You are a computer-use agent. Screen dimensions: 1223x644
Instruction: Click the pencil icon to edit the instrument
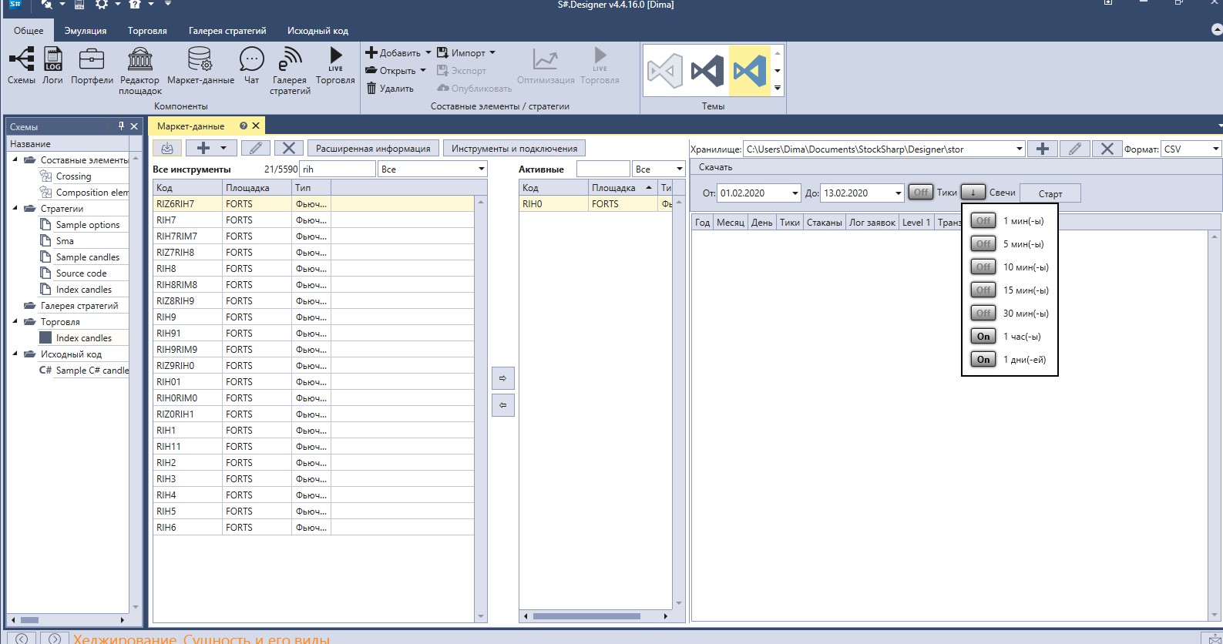tap(256, 148)
